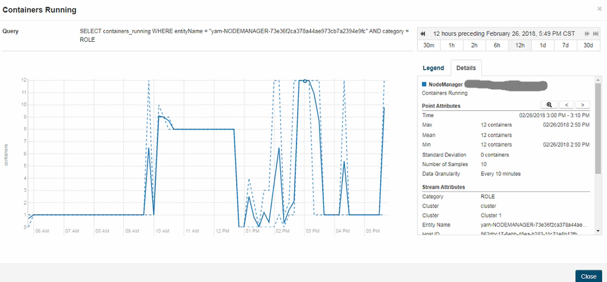This screenshot has width=607, height=282.
Task: Select the 7d time range
Action: click(x=565, y=45)
